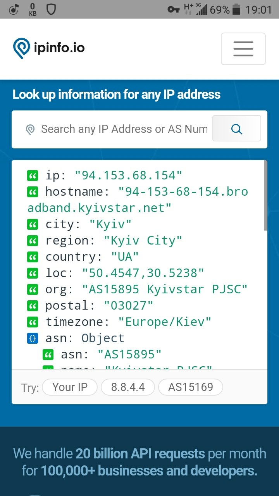Click the ipinfo.io logo

tap(49, 48)
